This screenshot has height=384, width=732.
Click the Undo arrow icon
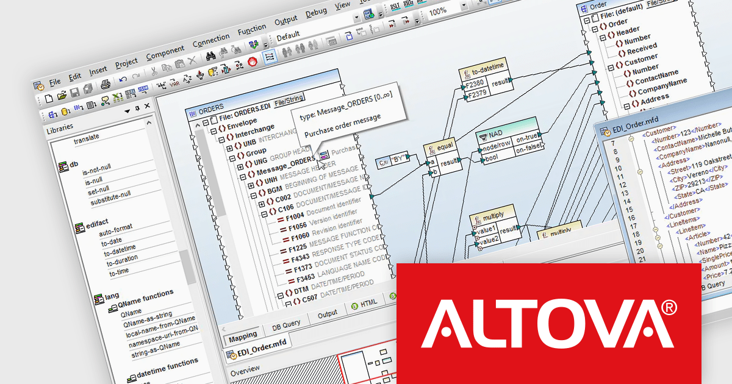pyautogui.click(x=123, y=80)
